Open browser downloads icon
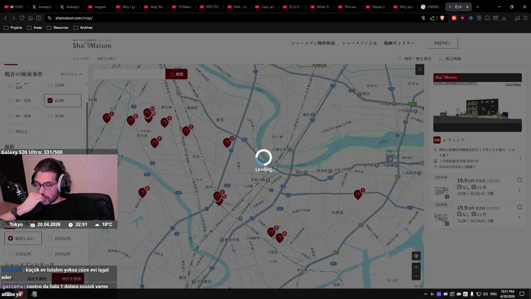531x299 pixels. (504, 18)
